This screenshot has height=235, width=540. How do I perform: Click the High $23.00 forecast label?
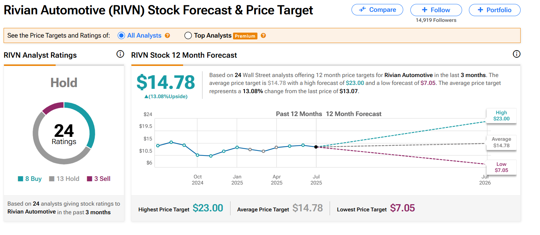[x=501, y=116]
